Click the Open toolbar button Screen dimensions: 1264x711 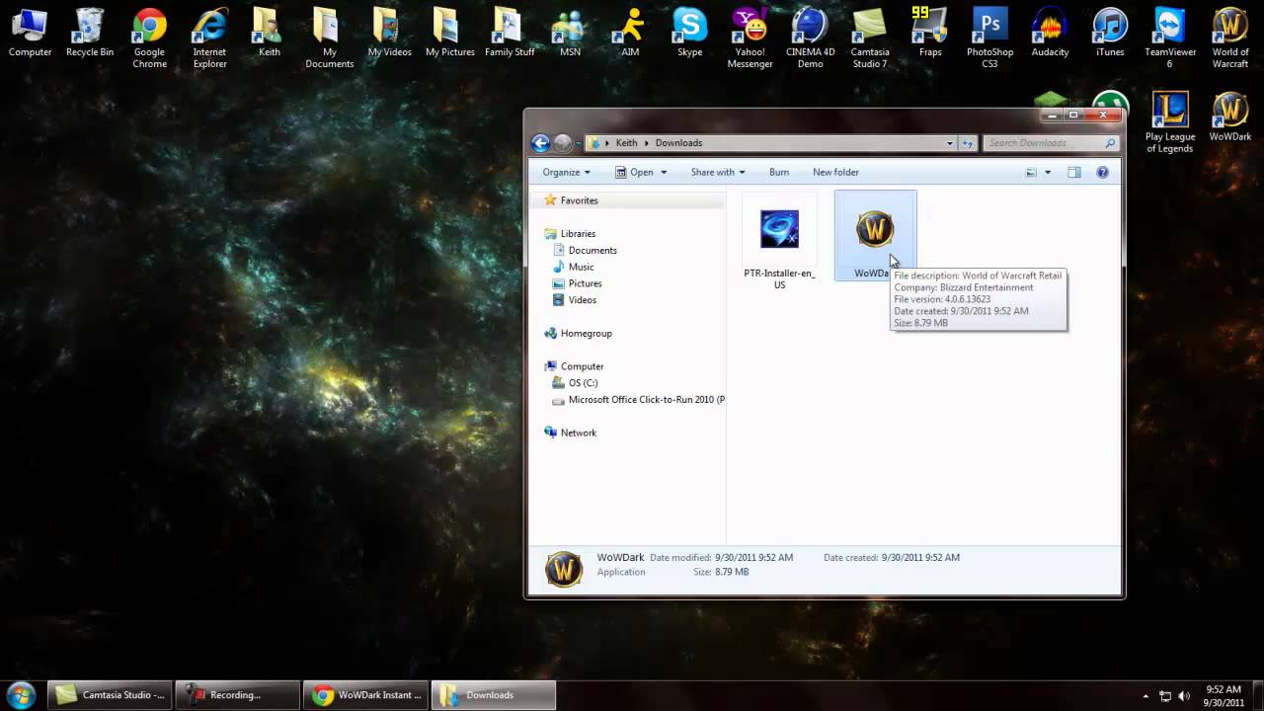[x=633, y=172]
